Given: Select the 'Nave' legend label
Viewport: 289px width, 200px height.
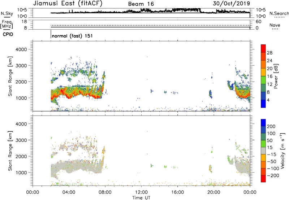Looking at the screenshot, I should tap(275, 25).
